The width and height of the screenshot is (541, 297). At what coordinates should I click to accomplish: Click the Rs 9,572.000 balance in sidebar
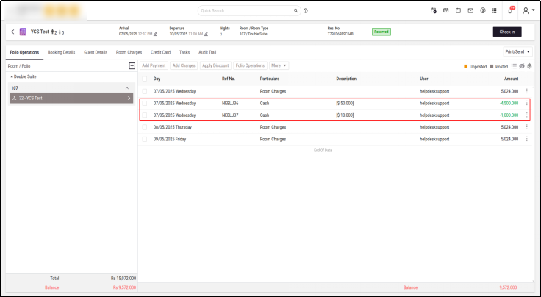[124, 287]
